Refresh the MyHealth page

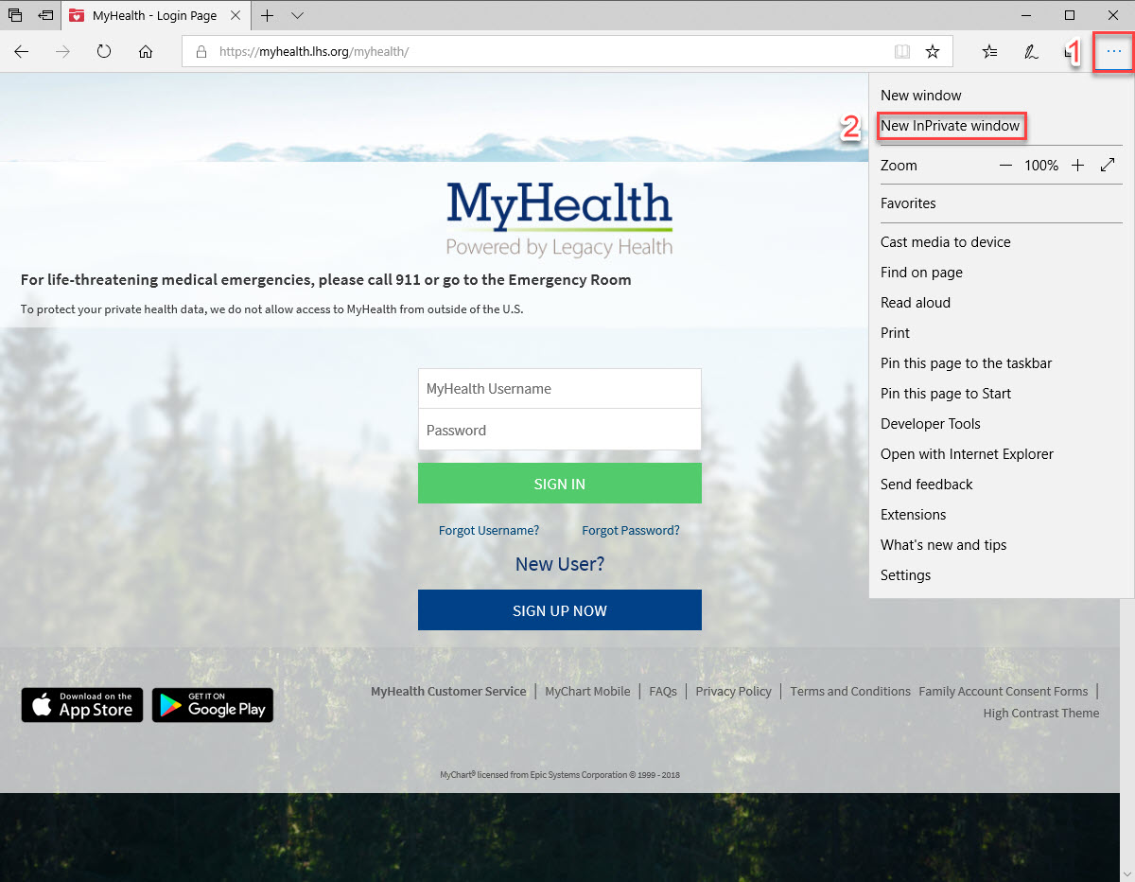(x=104, y=52)
